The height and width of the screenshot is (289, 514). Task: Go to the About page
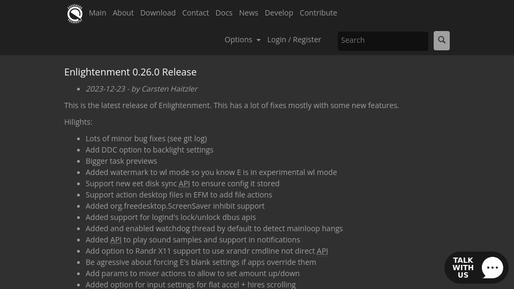tap(123, 13)
